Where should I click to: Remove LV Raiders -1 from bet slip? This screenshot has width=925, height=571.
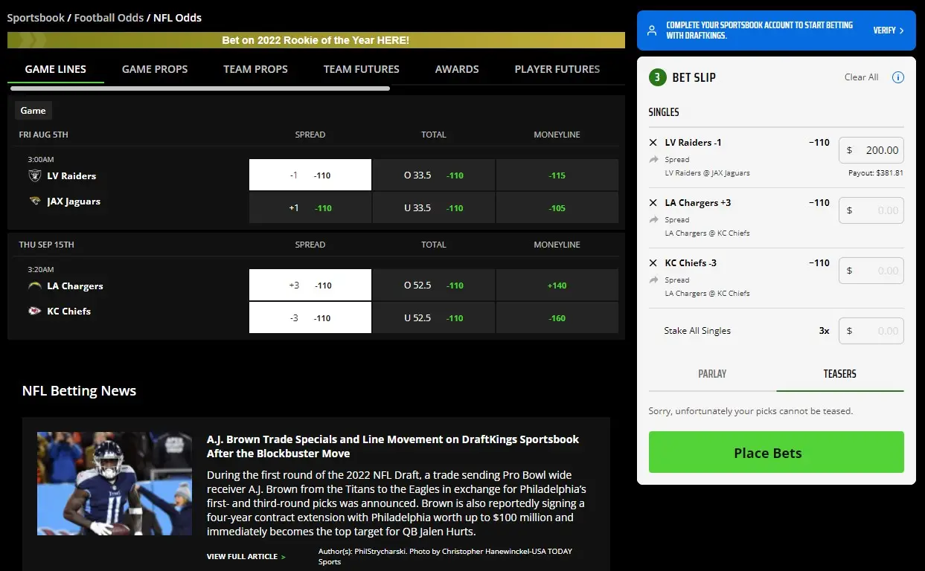[x=653, y=142]
